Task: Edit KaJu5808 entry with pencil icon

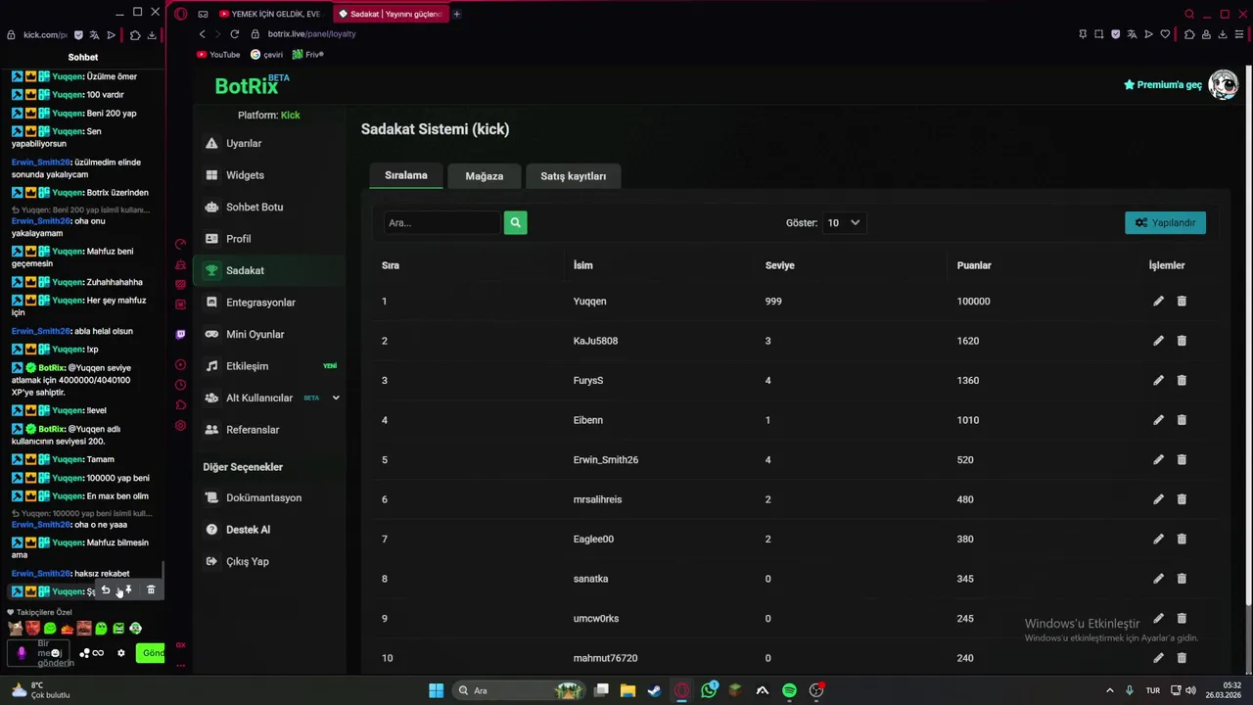Action: pyautogui.click(x=1158, y=341)
